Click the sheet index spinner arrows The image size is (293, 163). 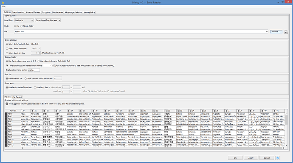39,53
